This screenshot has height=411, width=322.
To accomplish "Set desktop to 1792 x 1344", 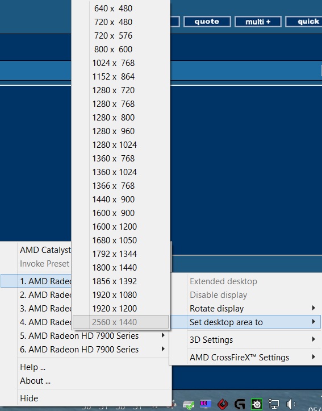I will [121, 254].
